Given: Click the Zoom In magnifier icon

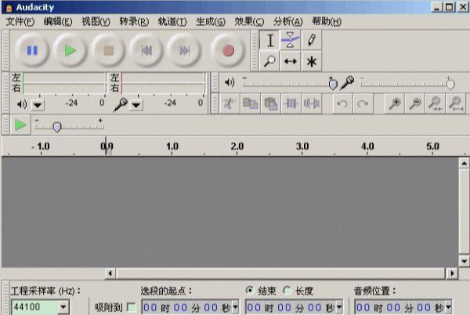Looking at the screenshot, I should coord(395,103).
